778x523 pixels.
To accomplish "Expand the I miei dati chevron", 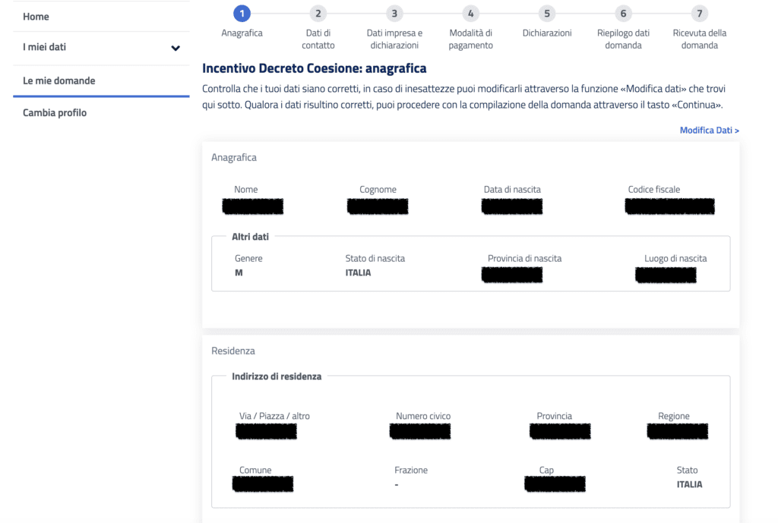I will (x=176, y=48).
